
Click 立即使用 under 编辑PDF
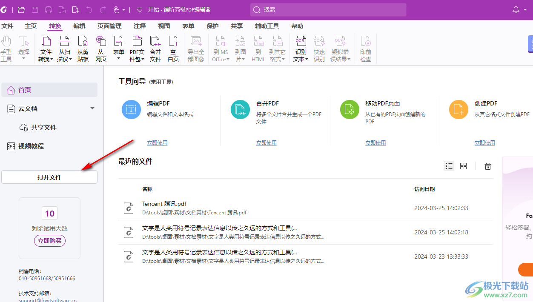click(x=157, y=143)
